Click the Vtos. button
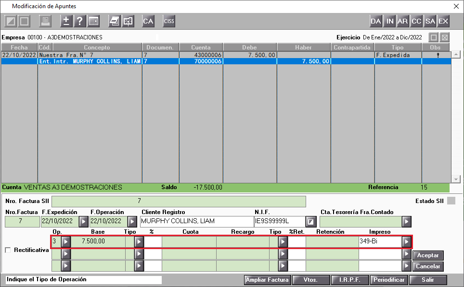 point(311,280)
